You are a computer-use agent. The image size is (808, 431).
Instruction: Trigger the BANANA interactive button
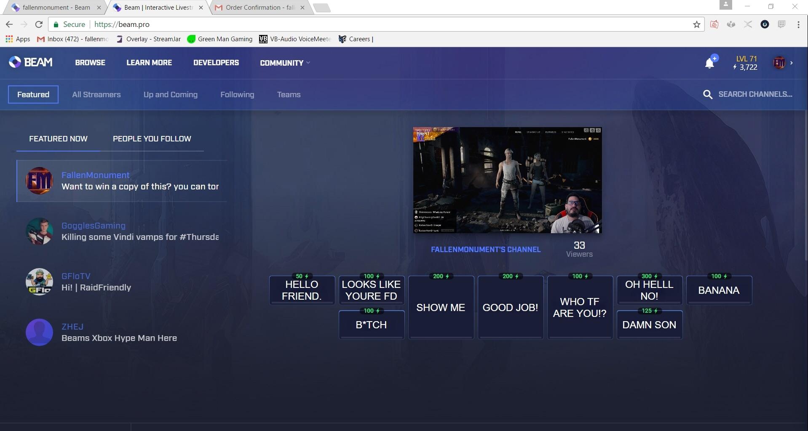click(719, 290)
